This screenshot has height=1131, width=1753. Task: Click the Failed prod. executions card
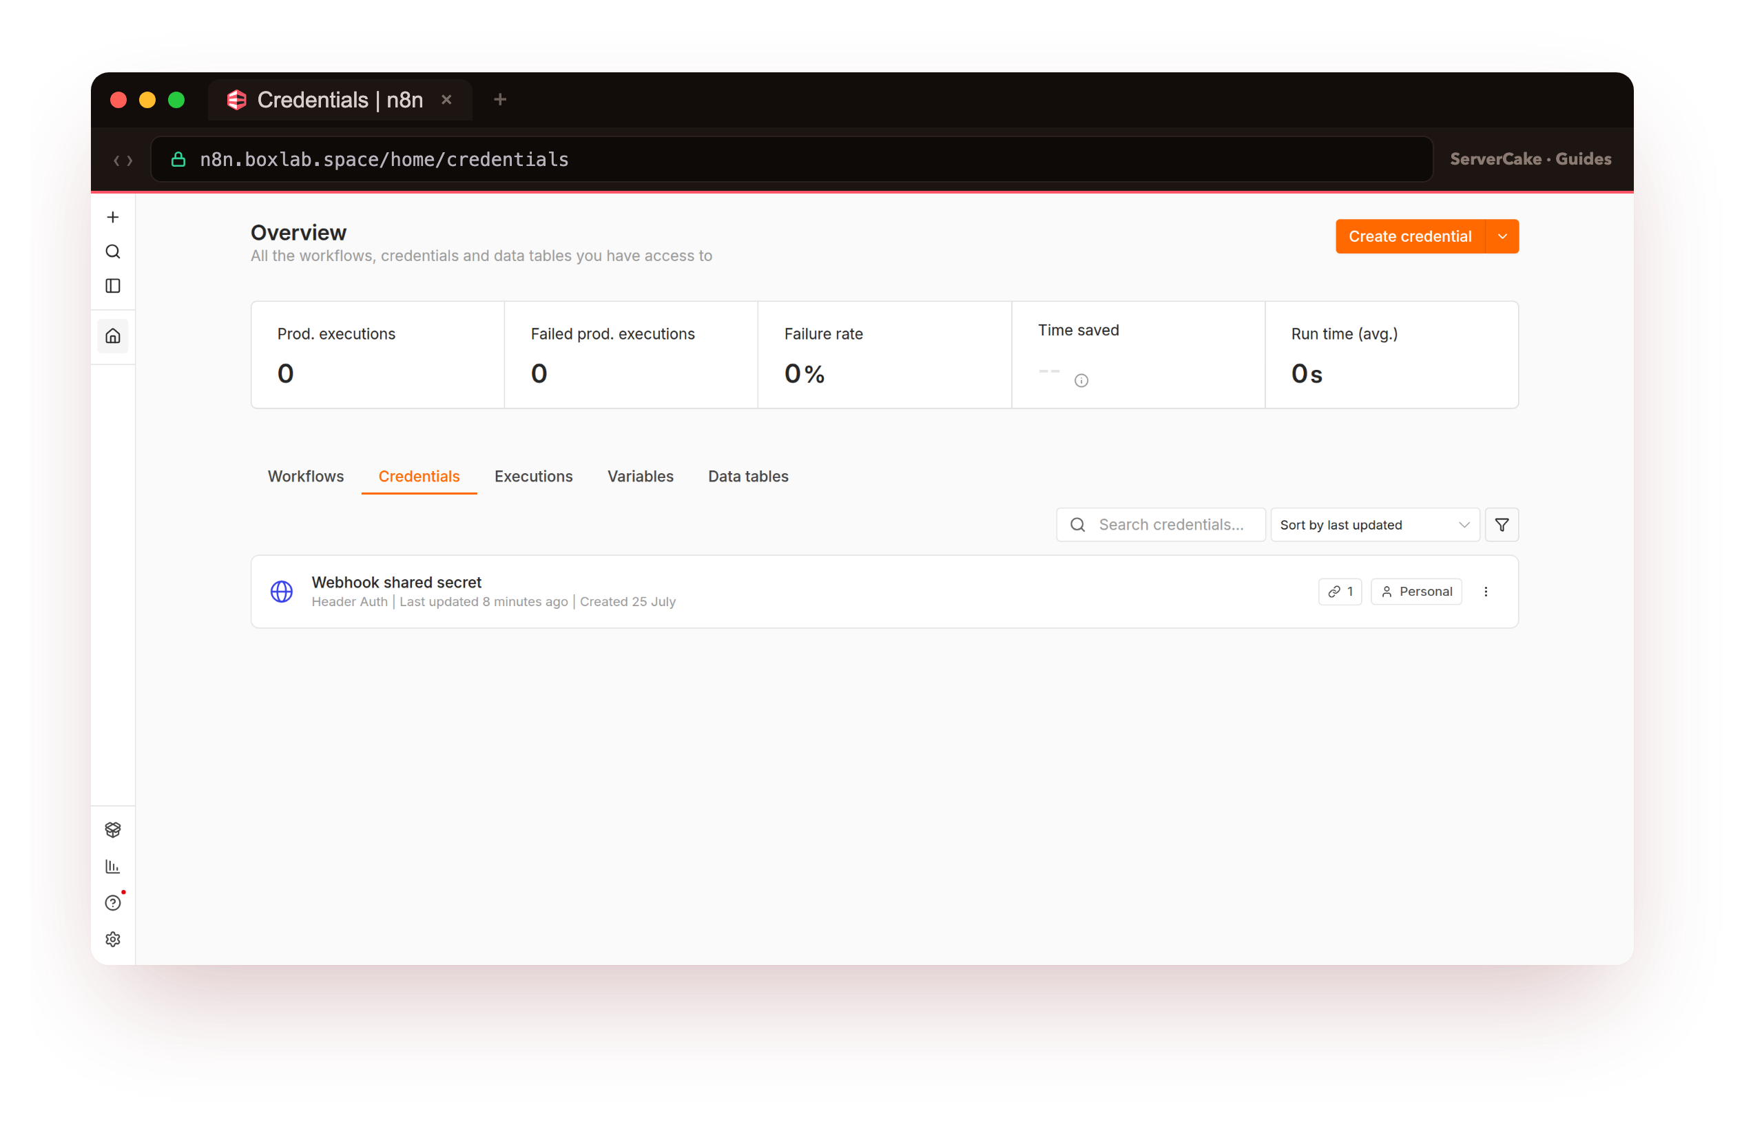[x=631, y=355]
